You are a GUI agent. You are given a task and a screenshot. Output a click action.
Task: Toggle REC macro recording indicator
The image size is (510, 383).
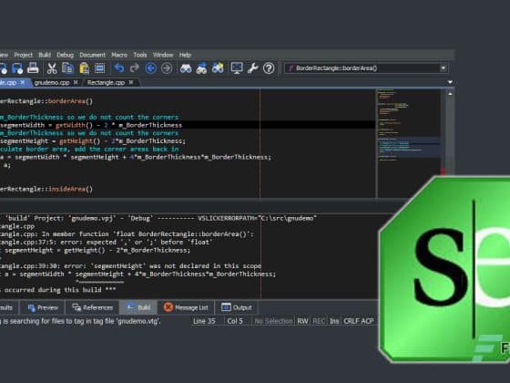point(319,321)
